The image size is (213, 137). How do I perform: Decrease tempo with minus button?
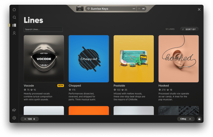(x=25, y=119)
